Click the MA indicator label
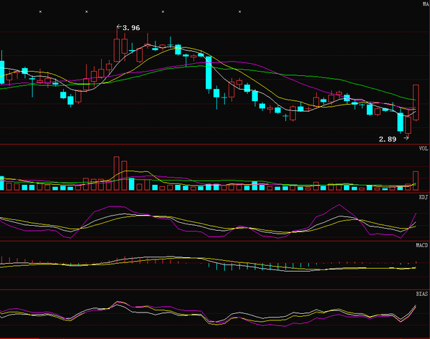Viewport: 430px width, 339px height. [426, 4]
